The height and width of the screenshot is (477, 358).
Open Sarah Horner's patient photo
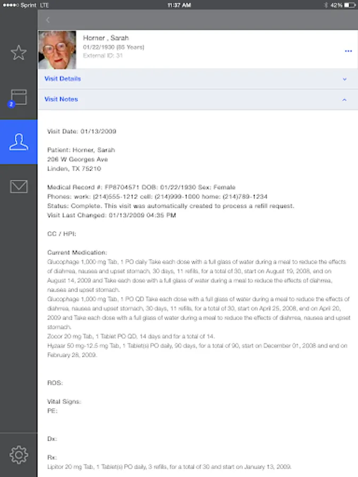[57, 50]
